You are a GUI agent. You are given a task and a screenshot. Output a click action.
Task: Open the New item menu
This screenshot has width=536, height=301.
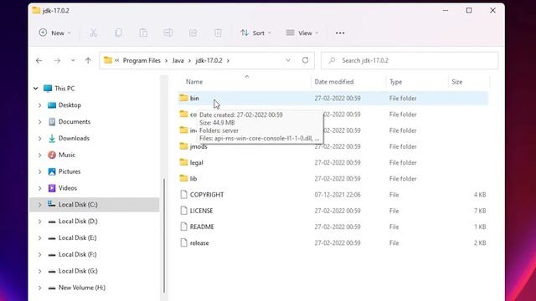(x=54, y=33)
